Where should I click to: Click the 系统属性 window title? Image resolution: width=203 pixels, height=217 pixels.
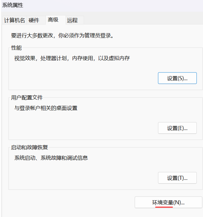(13, 5)
